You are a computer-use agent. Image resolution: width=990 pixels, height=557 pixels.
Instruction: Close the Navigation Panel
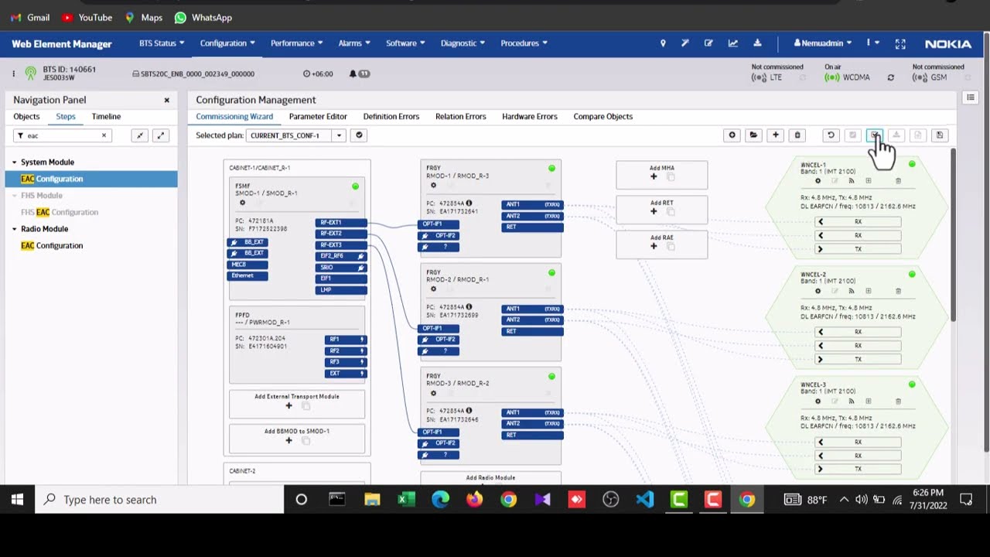tap(166, 100)
